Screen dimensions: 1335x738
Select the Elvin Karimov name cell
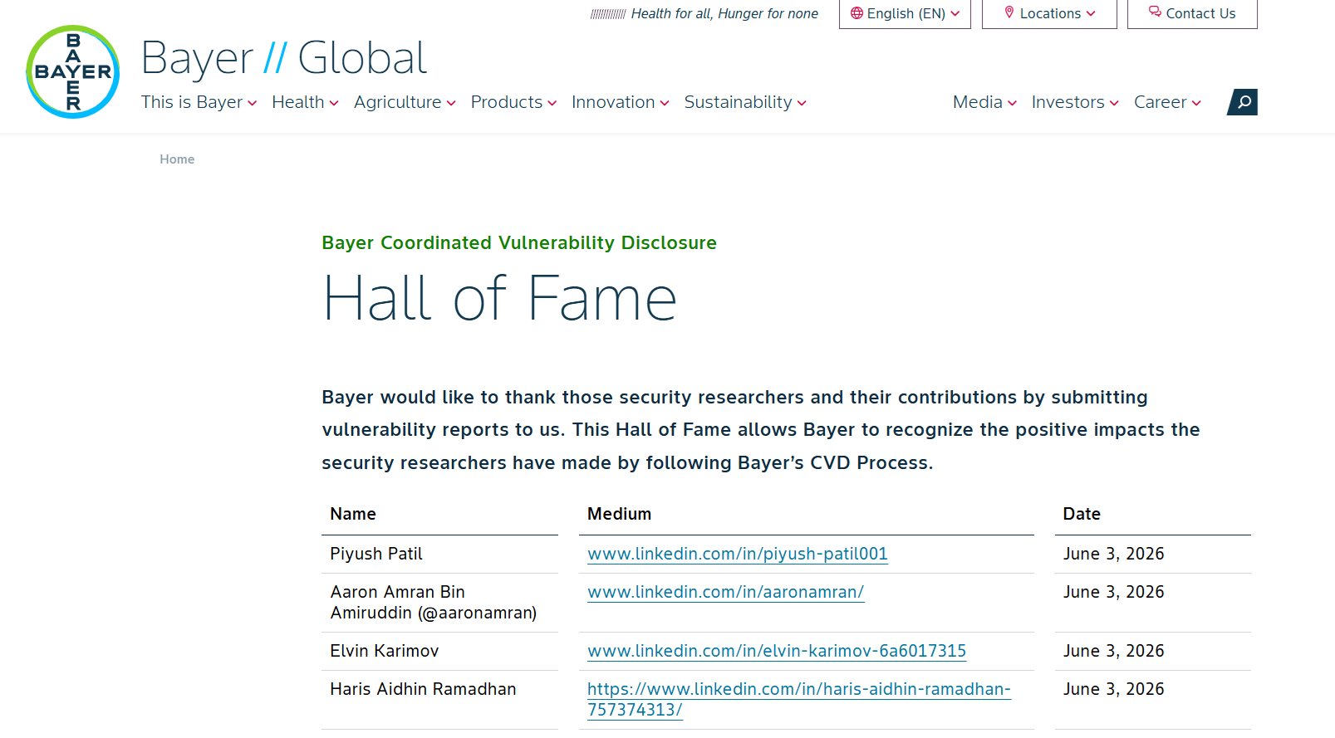[x=440, y=651]
